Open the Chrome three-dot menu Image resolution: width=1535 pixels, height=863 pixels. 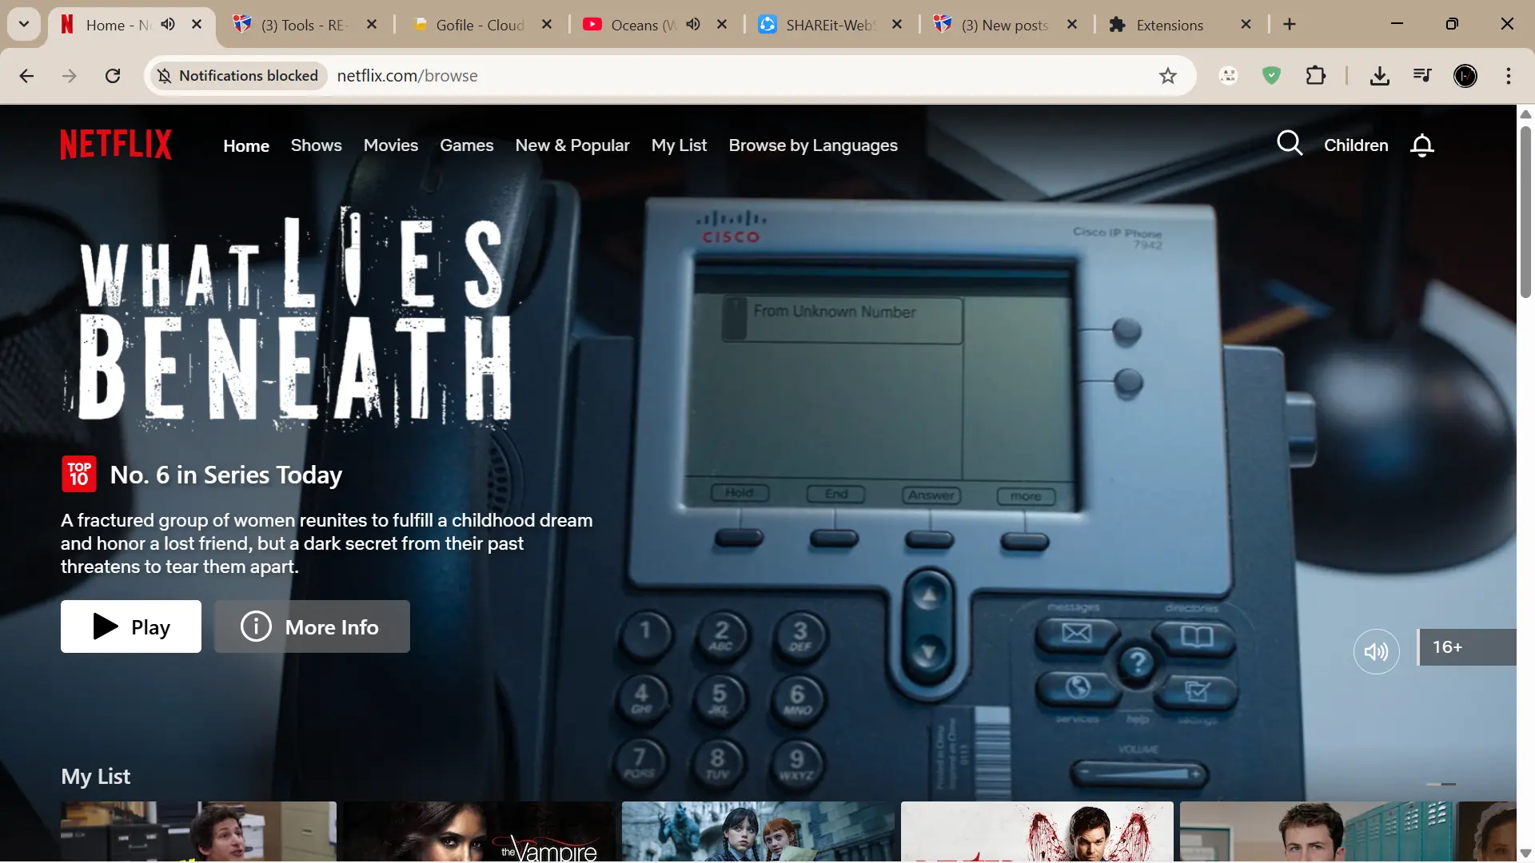pyautogui.click(x=1509, y=76)
